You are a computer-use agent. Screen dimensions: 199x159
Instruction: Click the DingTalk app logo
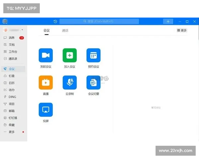pos(5,21)
